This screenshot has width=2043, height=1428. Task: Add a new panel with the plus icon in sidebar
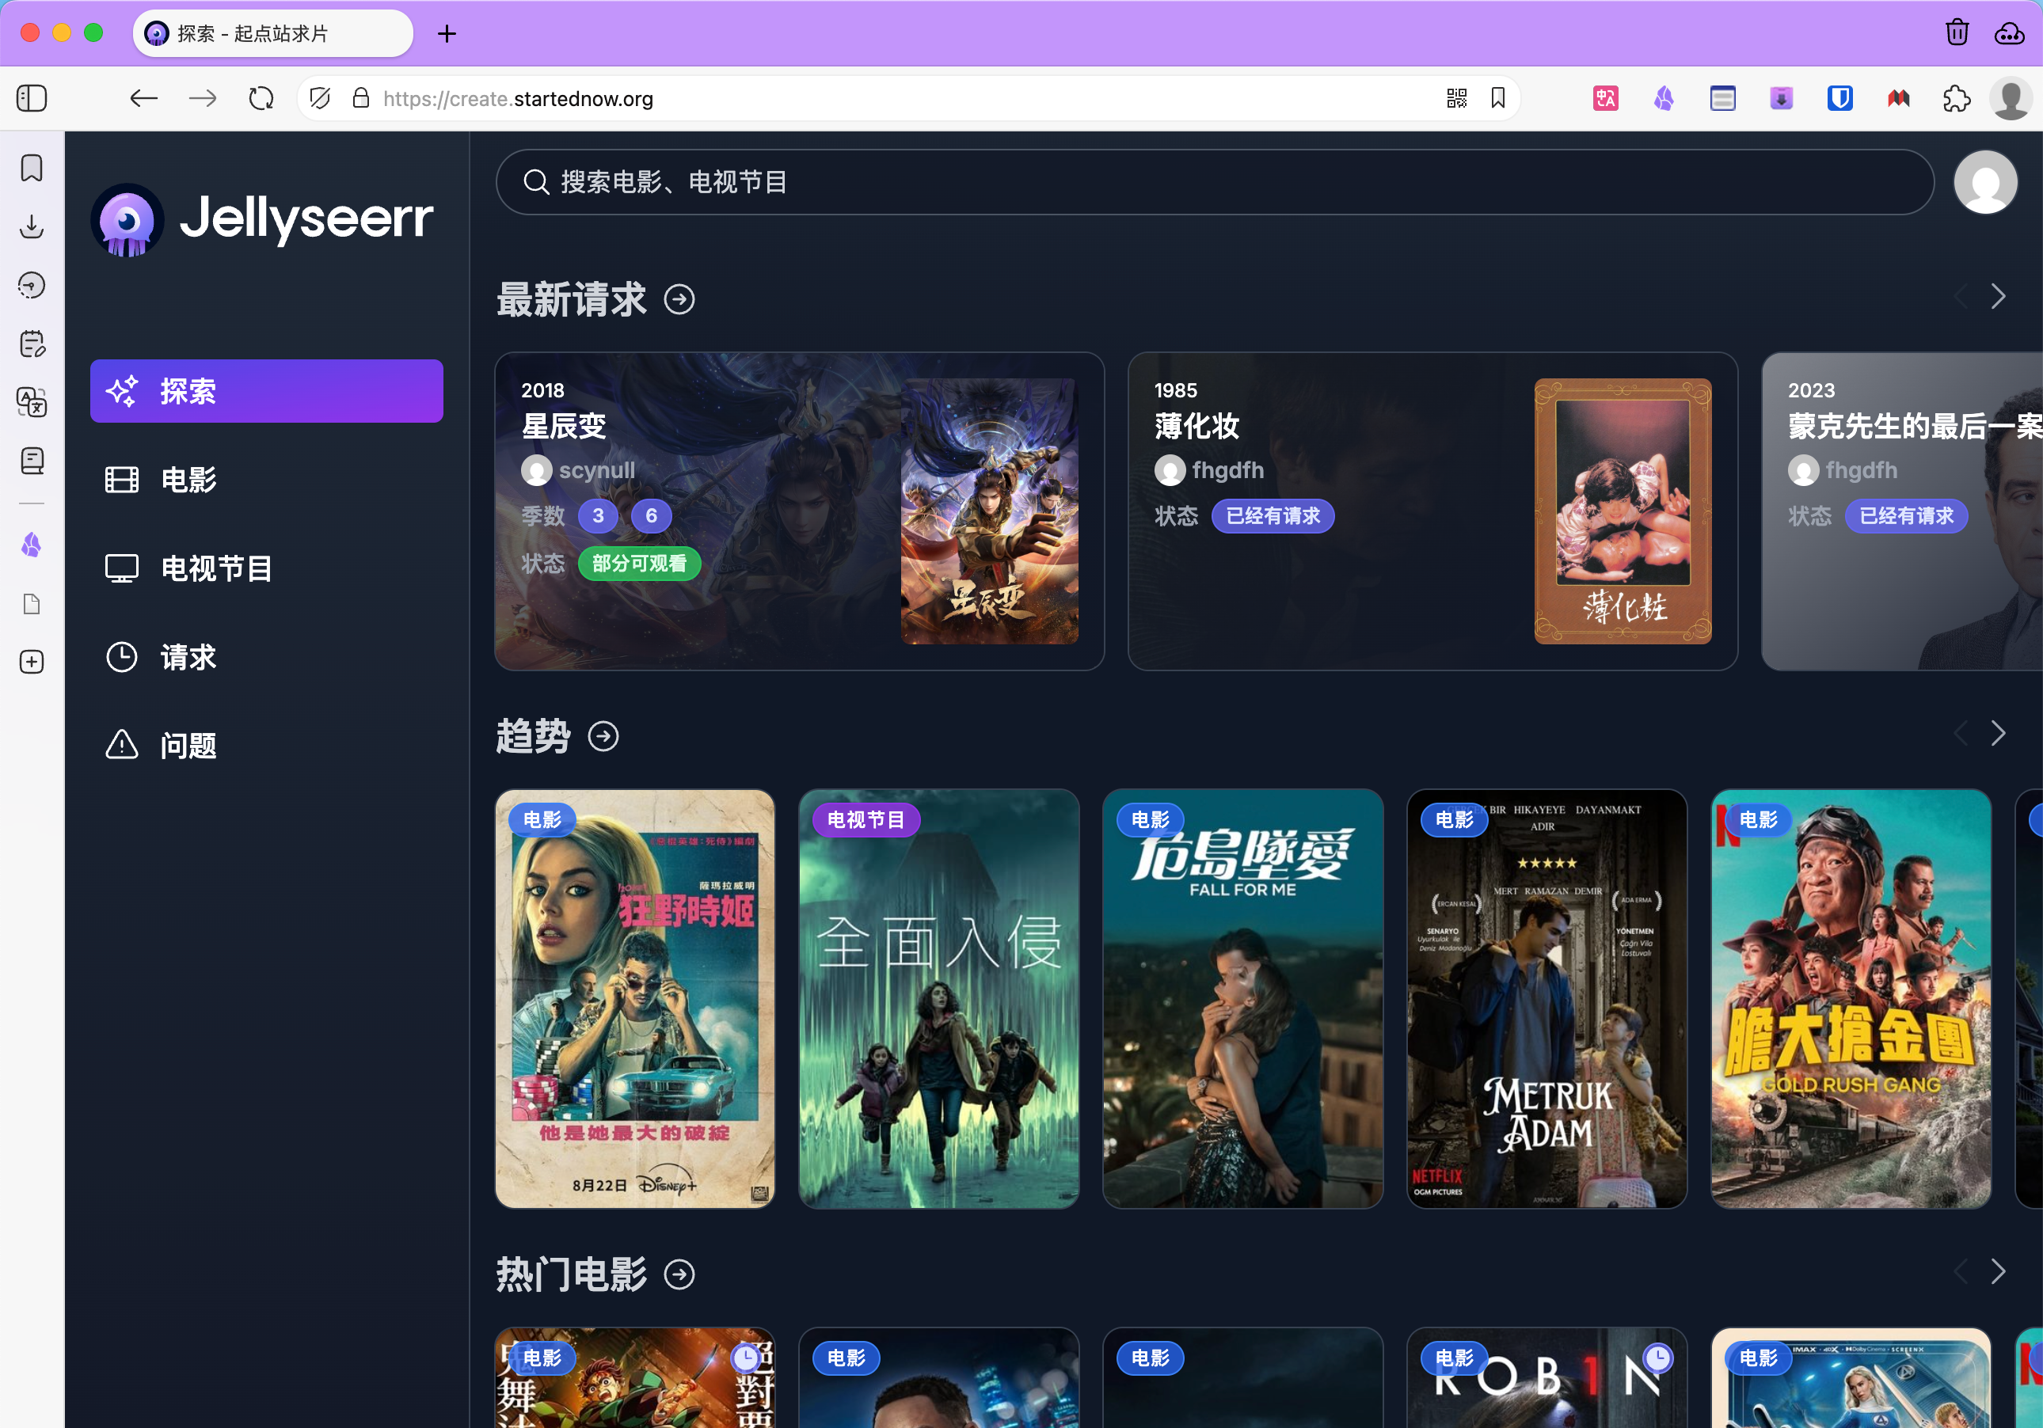pyautogui.click(x=32, y=662)
